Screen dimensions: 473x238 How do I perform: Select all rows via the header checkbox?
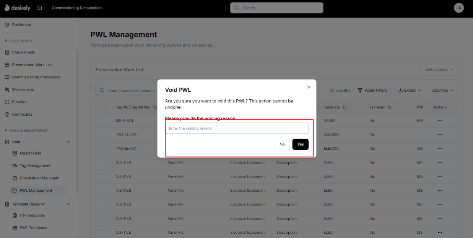point(103,107)
